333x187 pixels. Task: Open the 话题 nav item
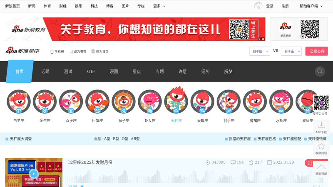[45, 71]
